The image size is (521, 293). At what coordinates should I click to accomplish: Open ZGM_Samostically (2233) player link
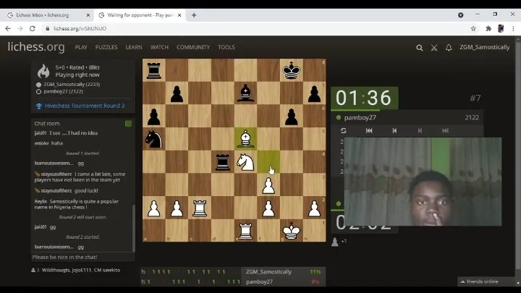(72, 85)
